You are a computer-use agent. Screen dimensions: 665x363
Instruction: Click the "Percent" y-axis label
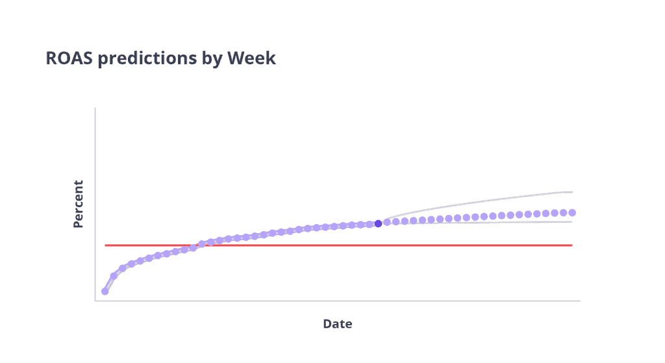click(x=79, y=204)
